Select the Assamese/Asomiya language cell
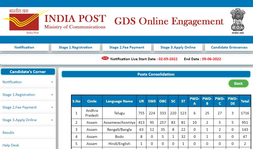Image resolution: width=253 pixels, height=149 pixels. click(x=119, y=122)
